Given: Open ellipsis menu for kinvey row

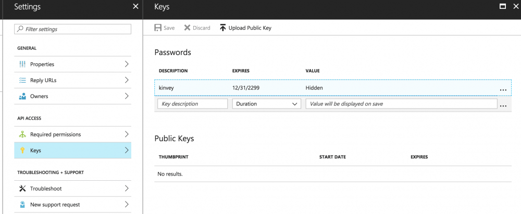Looking at the screenshot, I should 503,90.
